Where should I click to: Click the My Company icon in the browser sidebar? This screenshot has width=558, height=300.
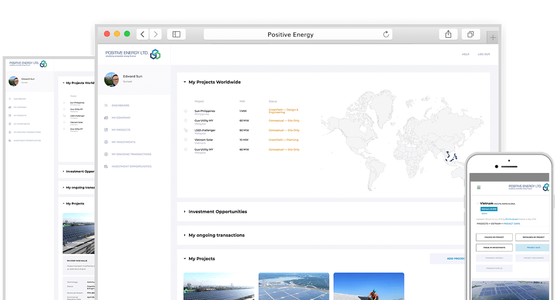point(106,118)
